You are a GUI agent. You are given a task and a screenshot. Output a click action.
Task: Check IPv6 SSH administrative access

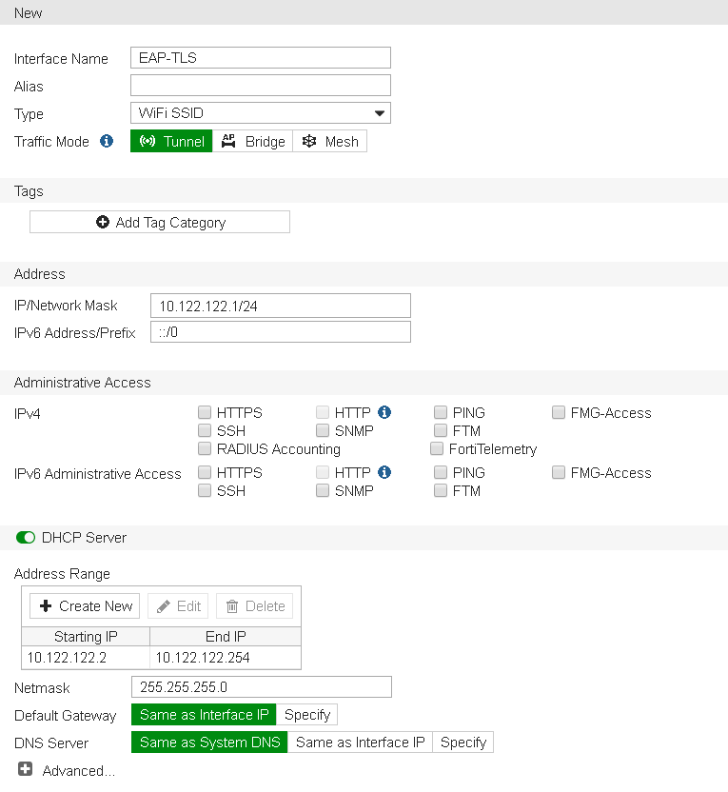click(x=205, y=491)
